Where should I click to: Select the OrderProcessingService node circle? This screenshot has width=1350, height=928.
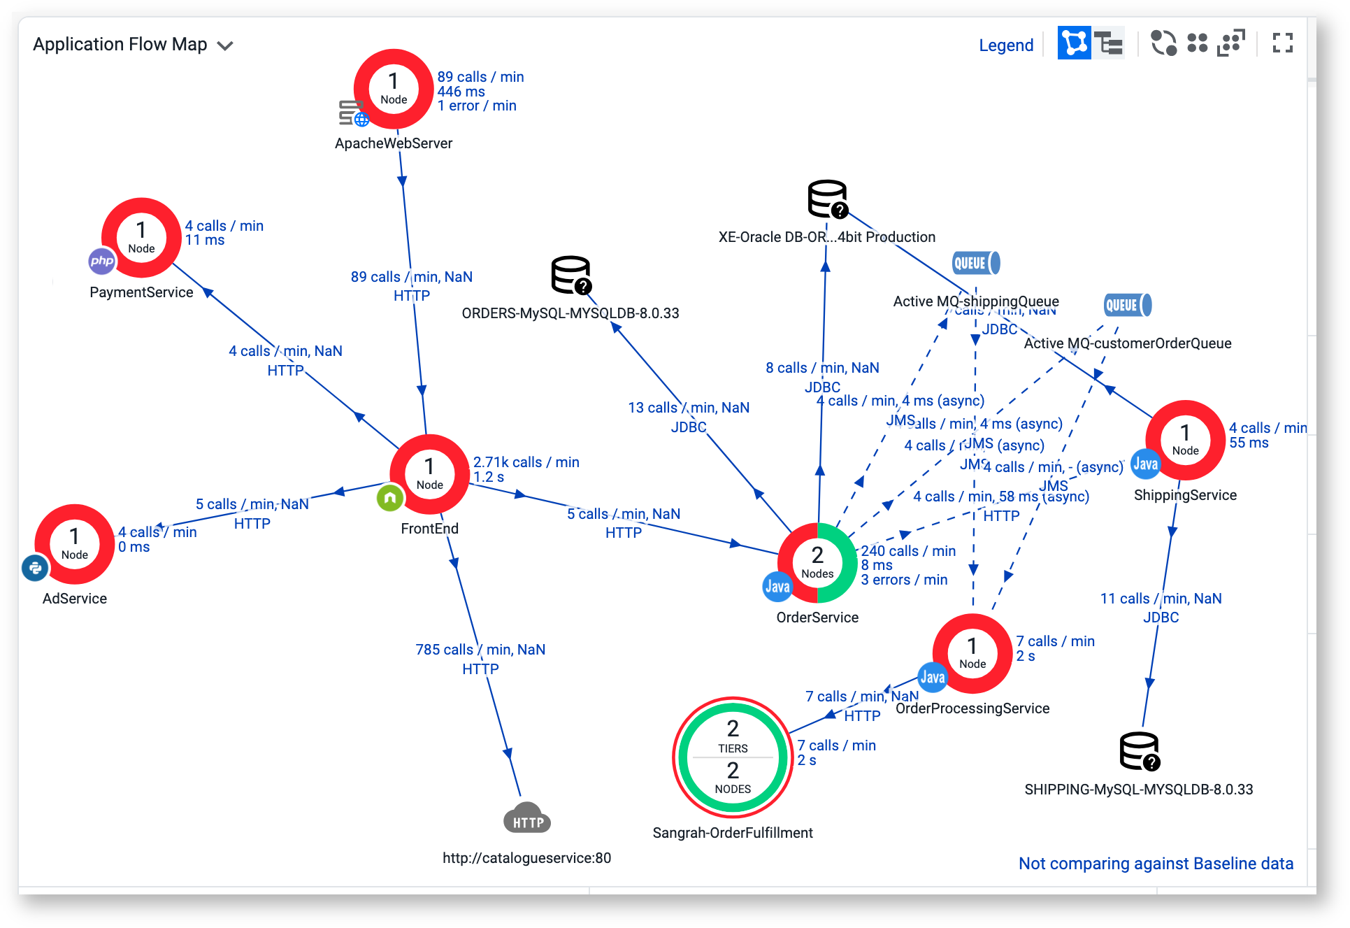click(972, 653)
